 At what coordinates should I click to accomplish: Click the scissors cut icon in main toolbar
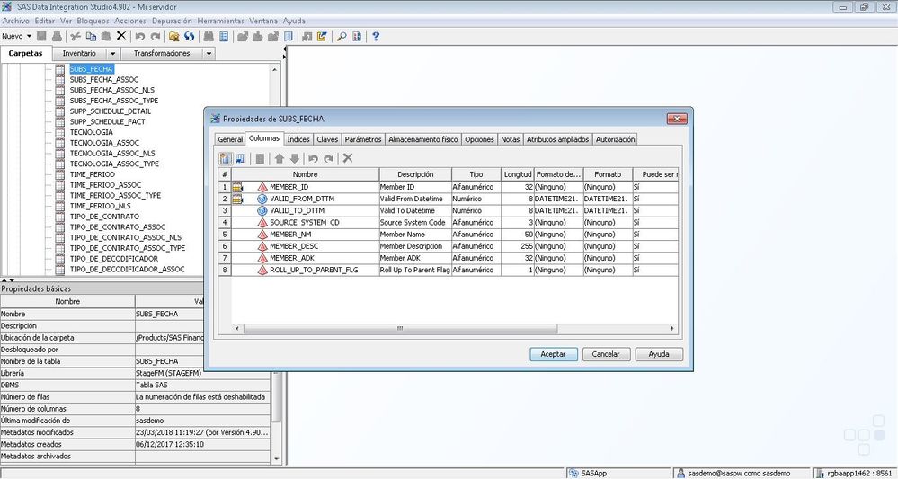point(76,37)
